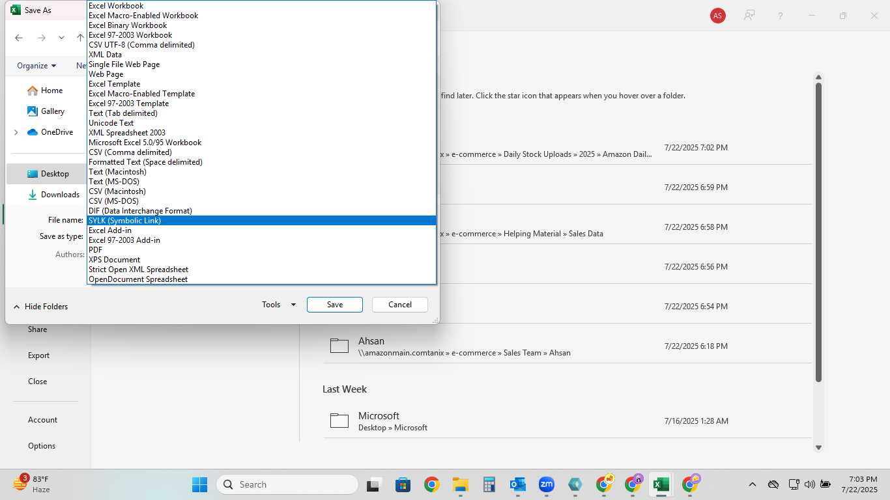Open Gallery in the navigation pane
890x500 pixels.
[x=46, y=111]
